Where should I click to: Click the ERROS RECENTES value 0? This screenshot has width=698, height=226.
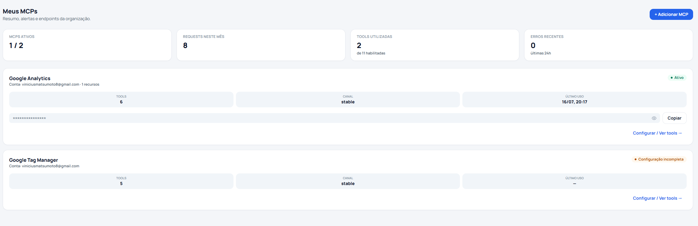(533, 46)
